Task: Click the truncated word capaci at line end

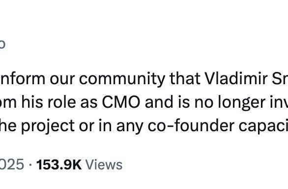Action: coord(263,126)
